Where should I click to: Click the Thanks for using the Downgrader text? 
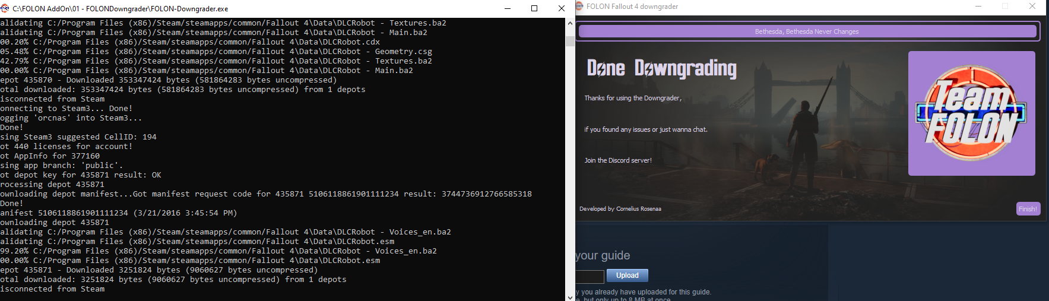(x=633, y=98)
